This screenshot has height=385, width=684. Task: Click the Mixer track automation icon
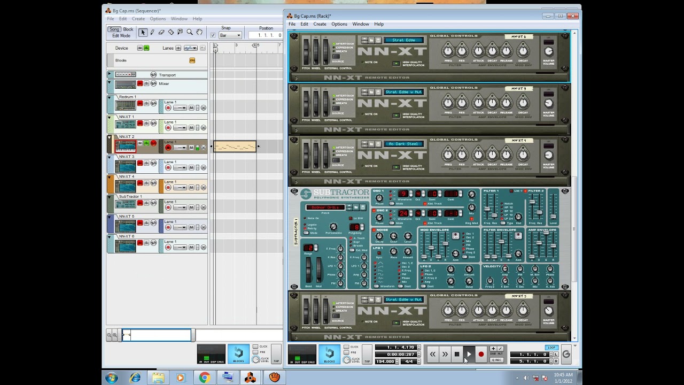154,83
